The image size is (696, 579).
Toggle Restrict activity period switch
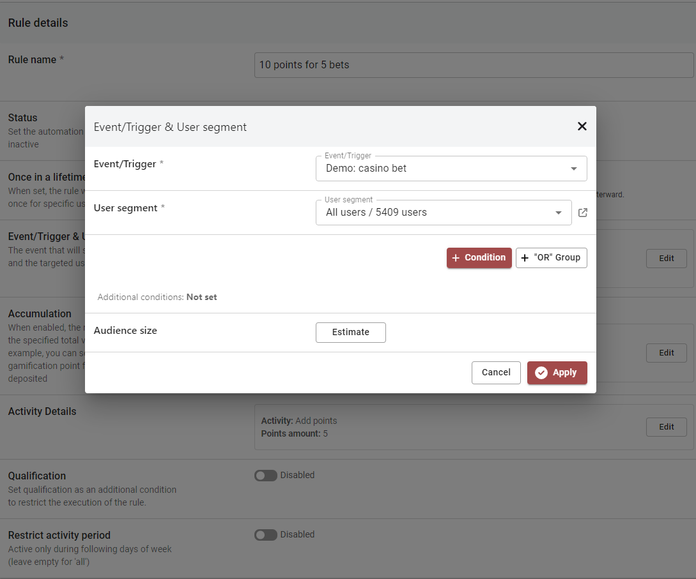[265, 535]
